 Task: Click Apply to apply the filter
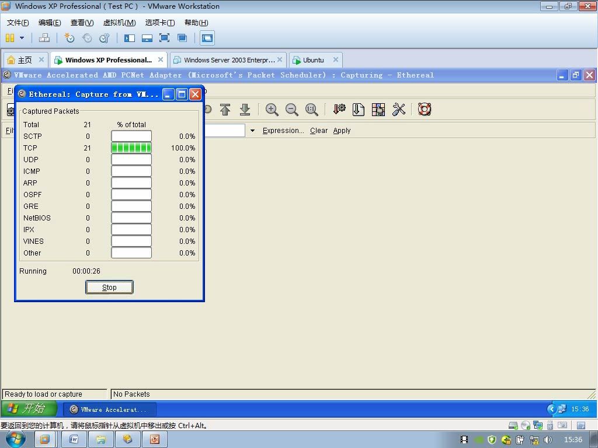point(342,131)
